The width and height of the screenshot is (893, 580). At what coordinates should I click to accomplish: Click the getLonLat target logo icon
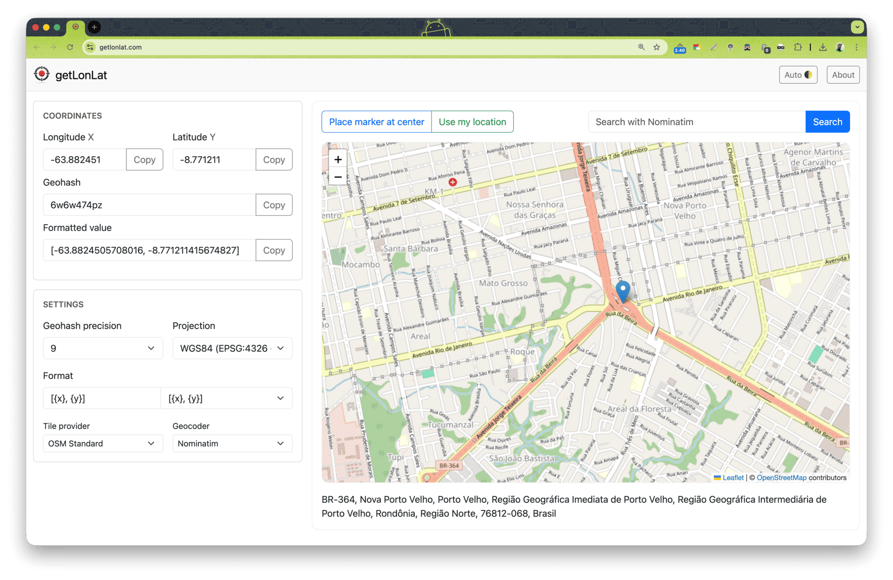(42, 74)
